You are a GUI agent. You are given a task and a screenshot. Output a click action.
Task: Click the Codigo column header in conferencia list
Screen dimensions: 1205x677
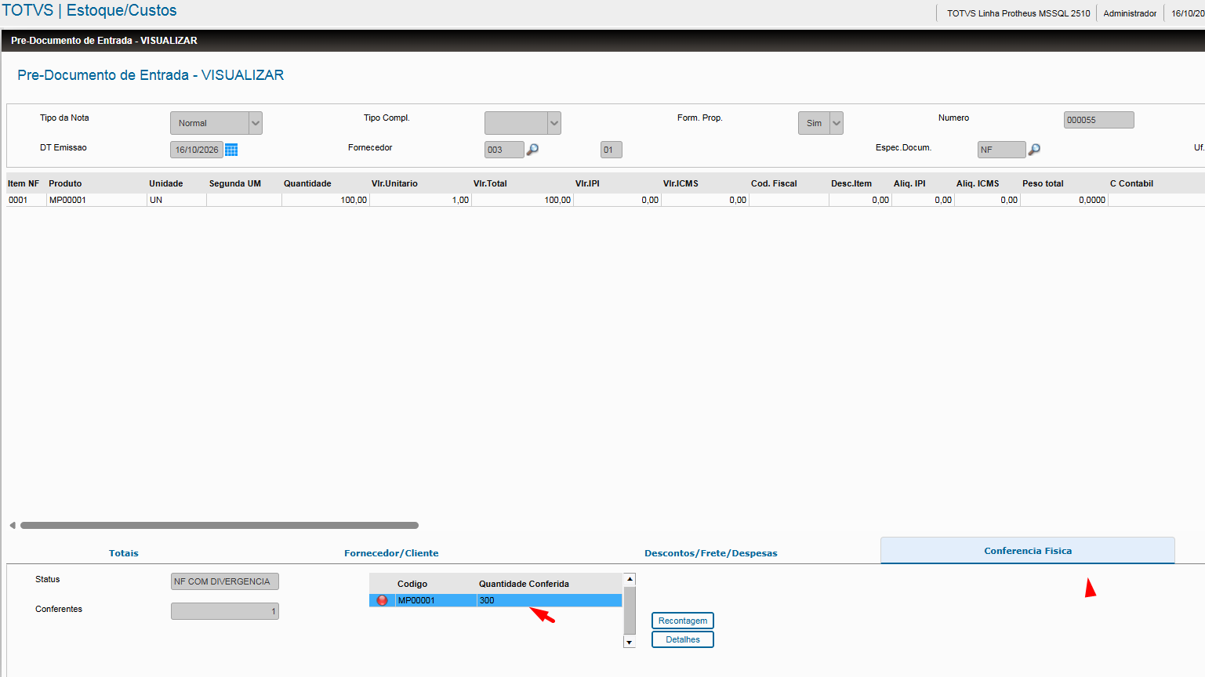pos(412,584)
